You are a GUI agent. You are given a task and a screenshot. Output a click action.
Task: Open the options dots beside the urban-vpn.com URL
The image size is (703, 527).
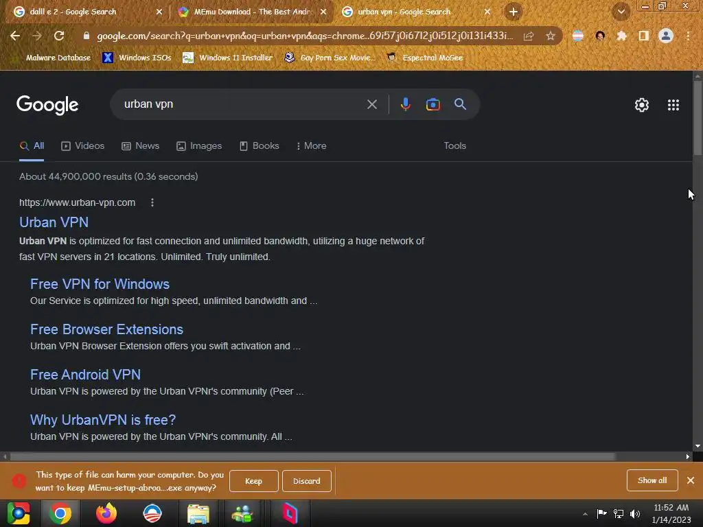pyautogui.click(x=152, y=202)
